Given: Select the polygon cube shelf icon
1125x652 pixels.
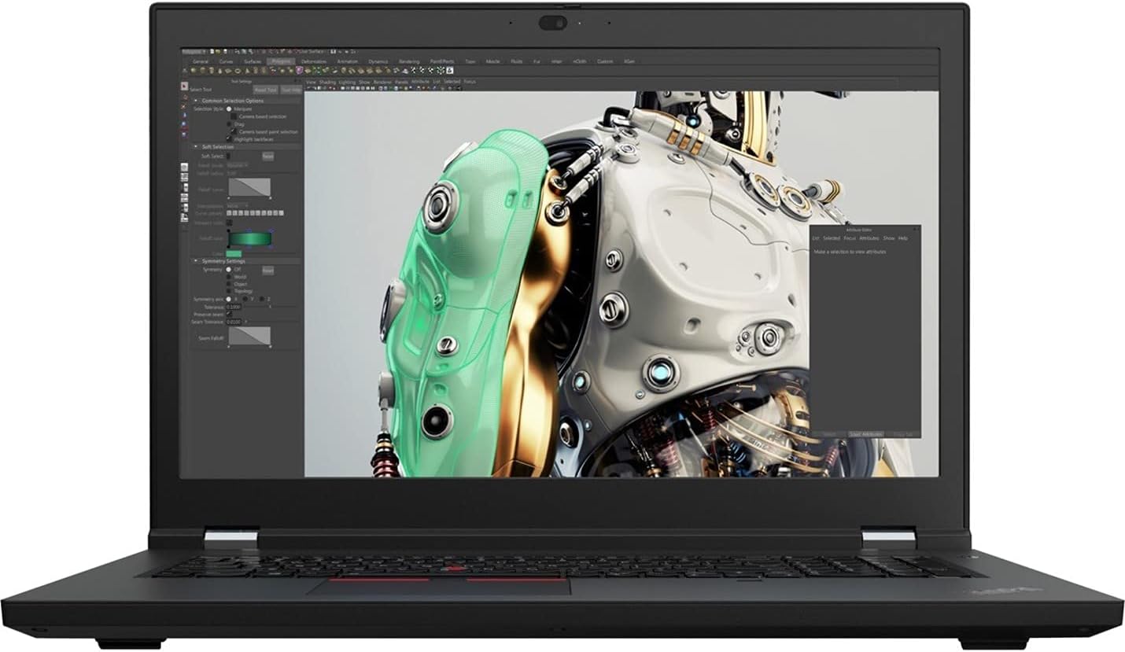Looking at the screenshot, I should (x=203, y=69).
